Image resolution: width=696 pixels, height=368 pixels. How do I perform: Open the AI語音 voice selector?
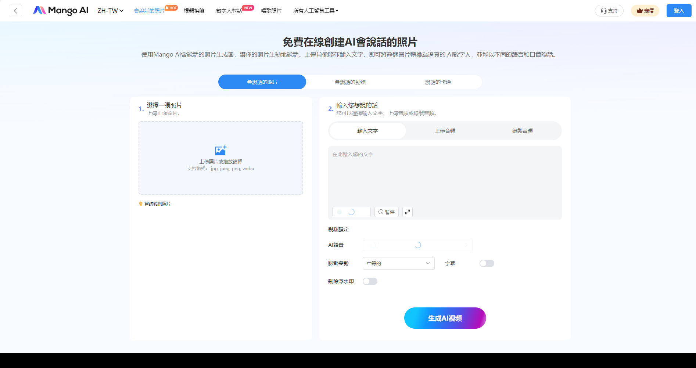point(417,245)
